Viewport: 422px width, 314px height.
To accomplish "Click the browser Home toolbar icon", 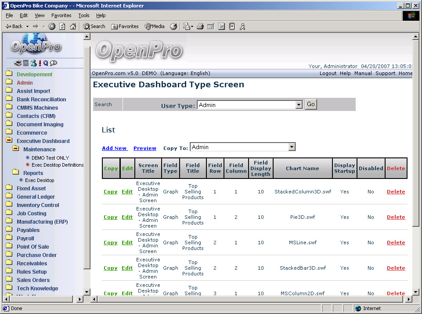I will [x=73, y=26].
